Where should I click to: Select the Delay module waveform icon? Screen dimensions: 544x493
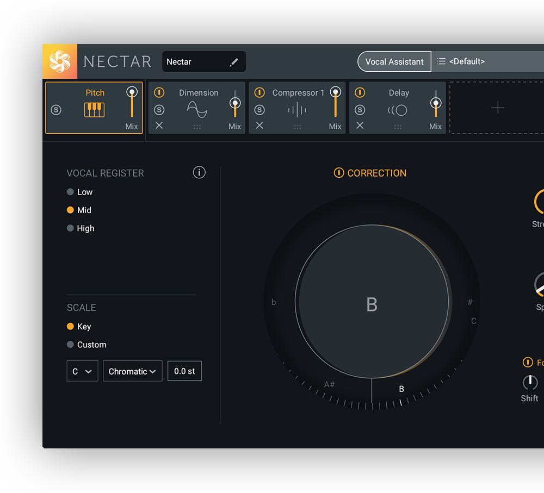tap(398, 110)
